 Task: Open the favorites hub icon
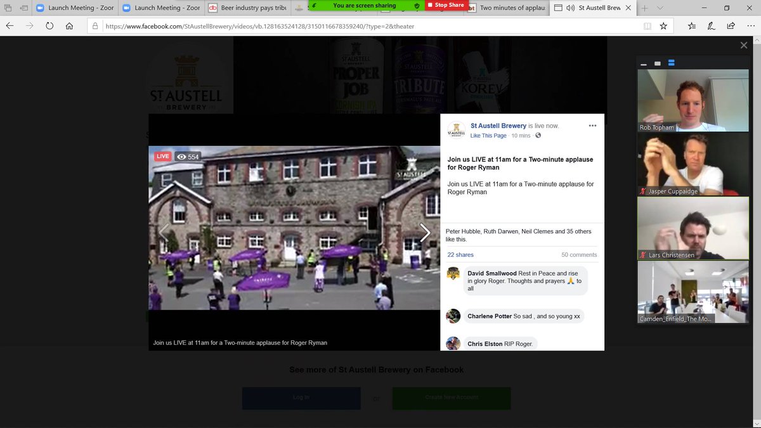pyautogui.click(x=693, y=26)
